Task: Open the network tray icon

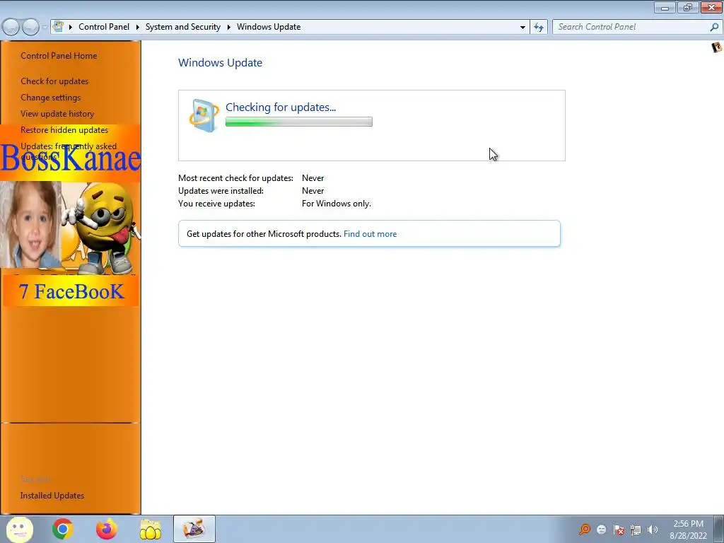Action: 636,530
